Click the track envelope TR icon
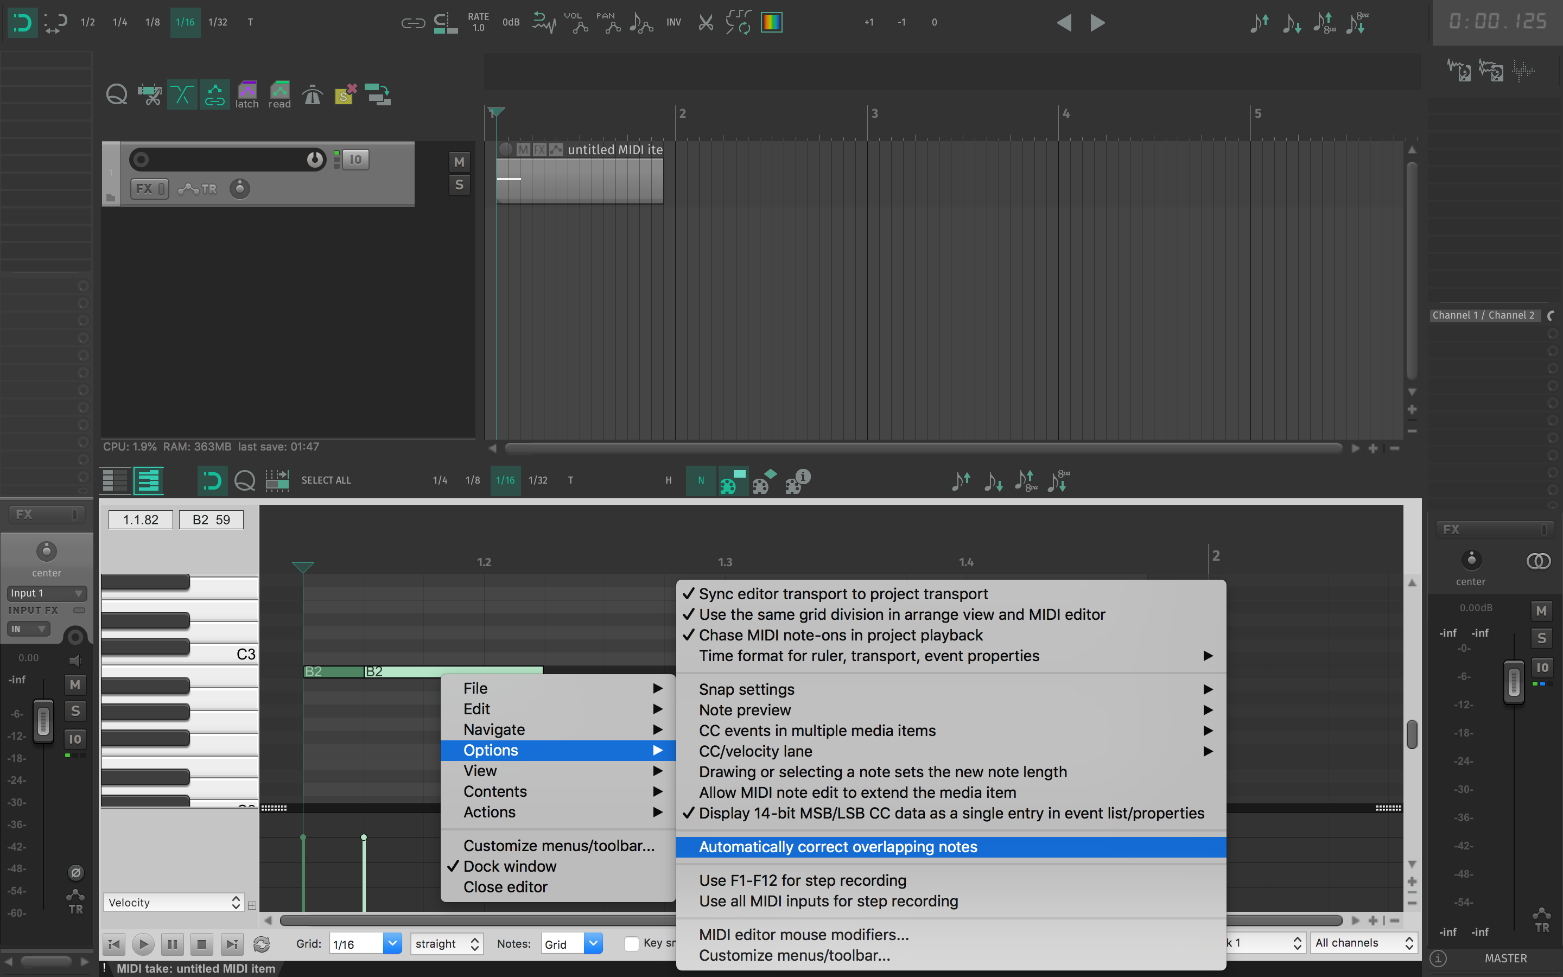Viewport: 1563px width, 977px height. pos(198,189)
